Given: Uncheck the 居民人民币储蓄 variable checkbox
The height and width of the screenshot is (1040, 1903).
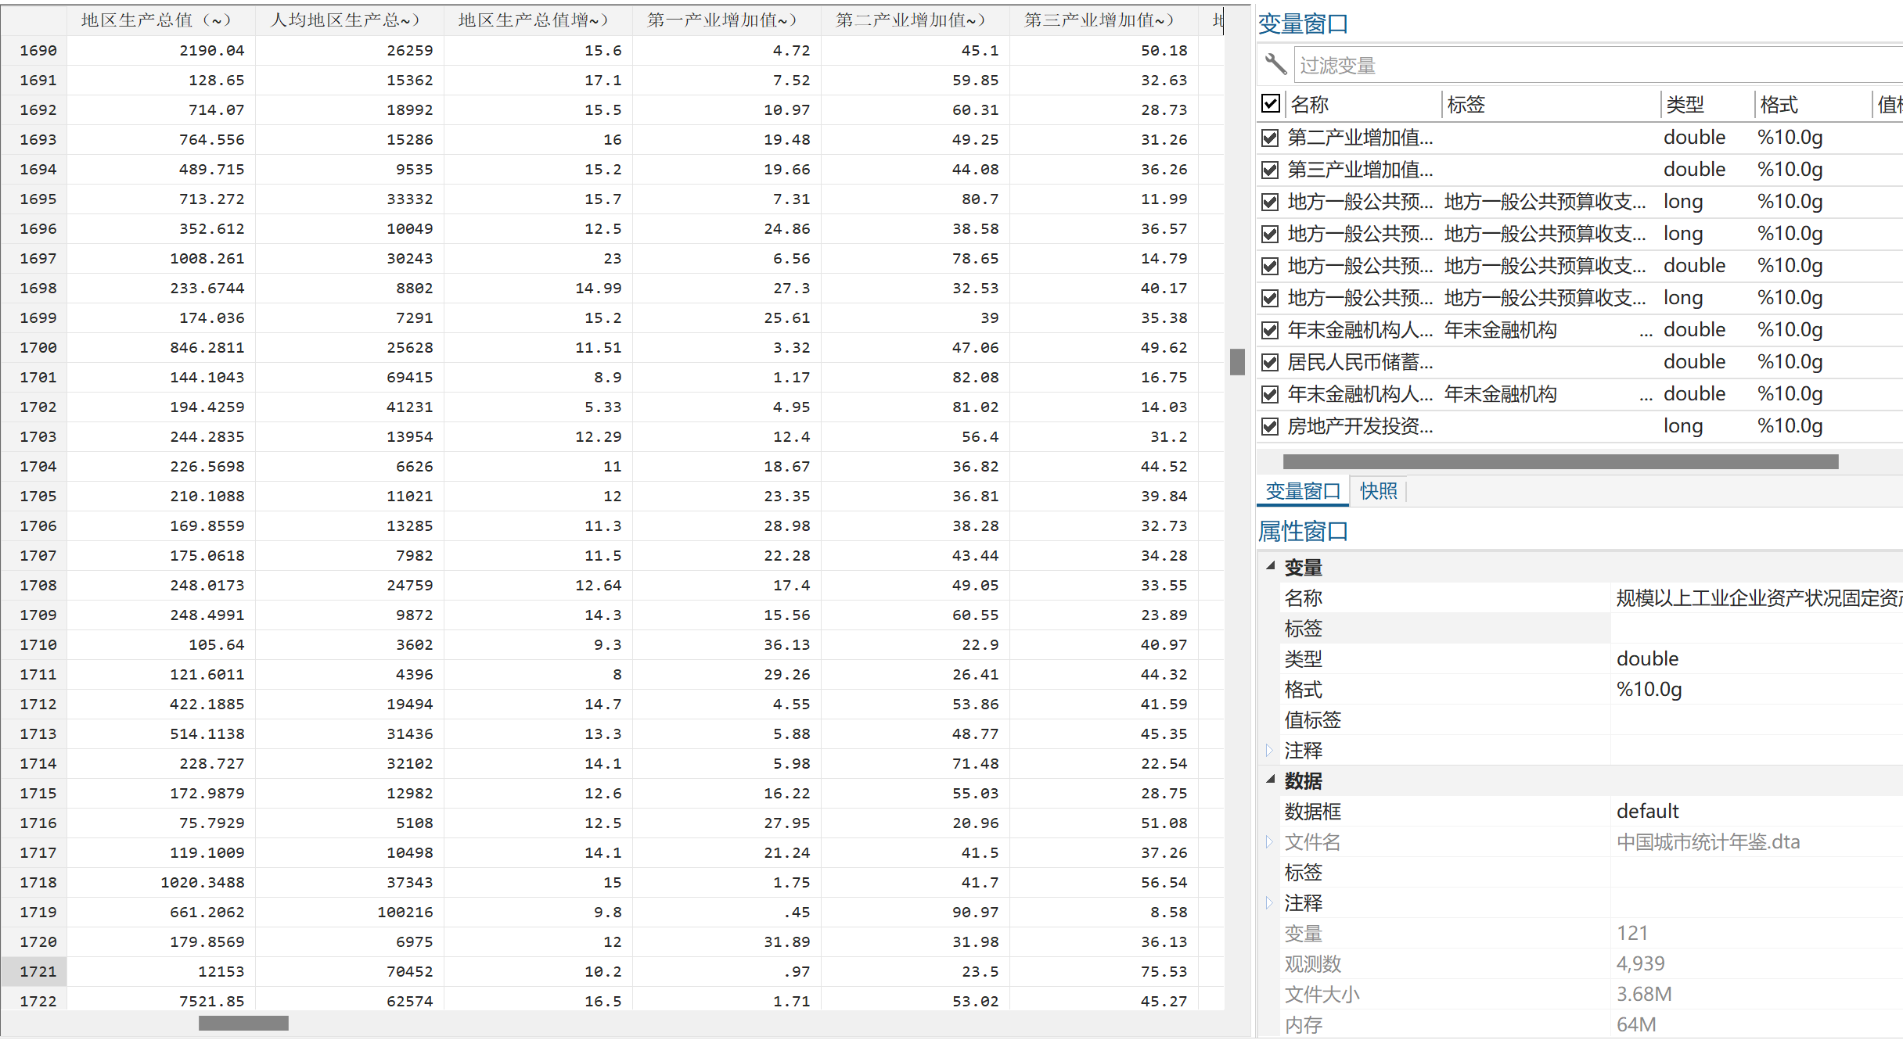Looking at the screenshot, I should pos(1271,363).
